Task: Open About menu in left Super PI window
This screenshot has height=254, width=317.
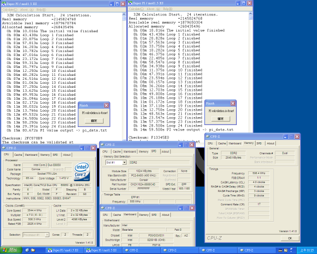Action: pyautogui.click(x=27, y=9)
